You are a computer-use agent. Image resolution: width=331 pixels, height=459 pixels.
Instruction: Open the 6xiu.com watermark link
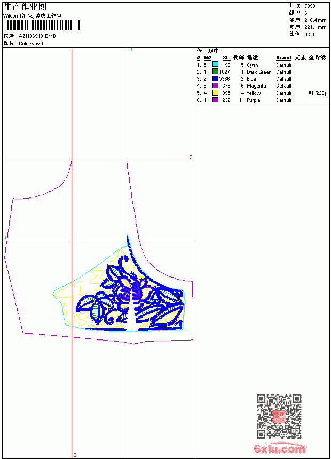pyautogui.click(x=279, y=448)
